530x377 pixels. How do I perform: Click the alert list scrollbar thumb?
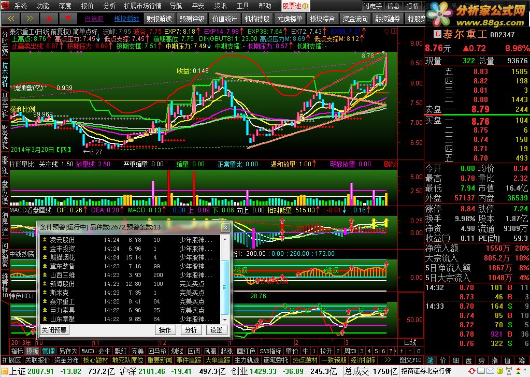pyautogui.click(x=224, y=287)
